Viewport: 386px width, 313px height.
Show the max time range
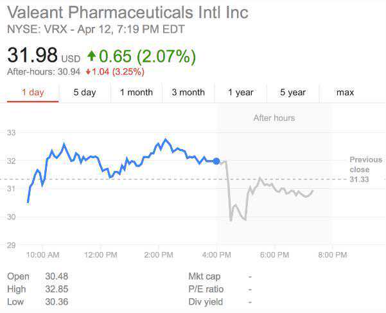tap(345, 93)
